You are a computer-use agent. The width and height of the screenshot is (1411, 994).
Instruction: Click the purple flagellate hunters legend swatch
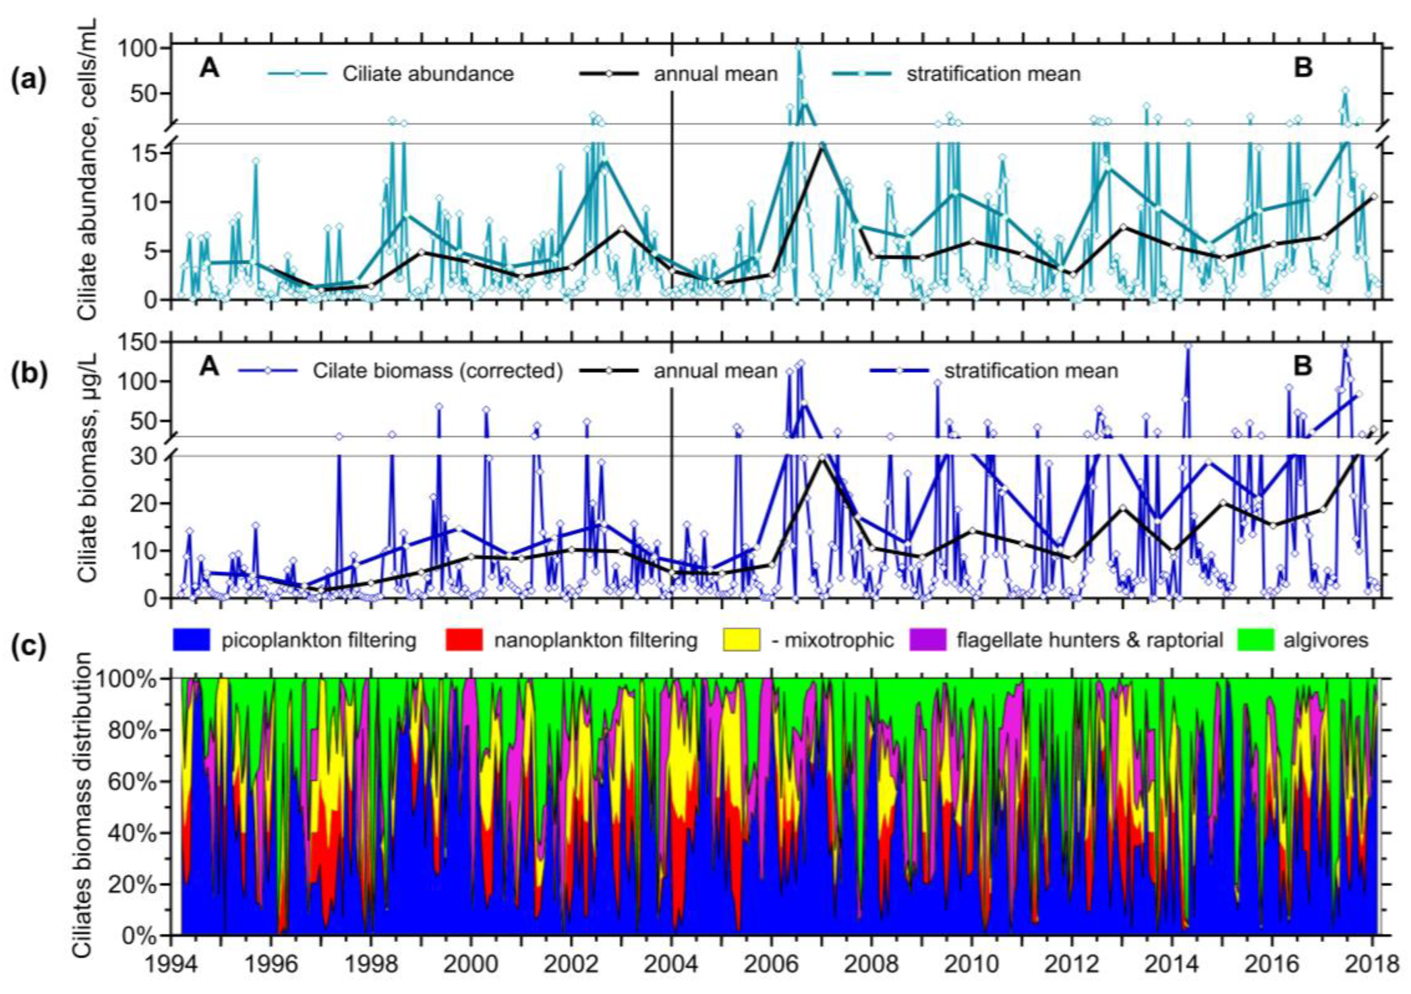click(927, 640)
